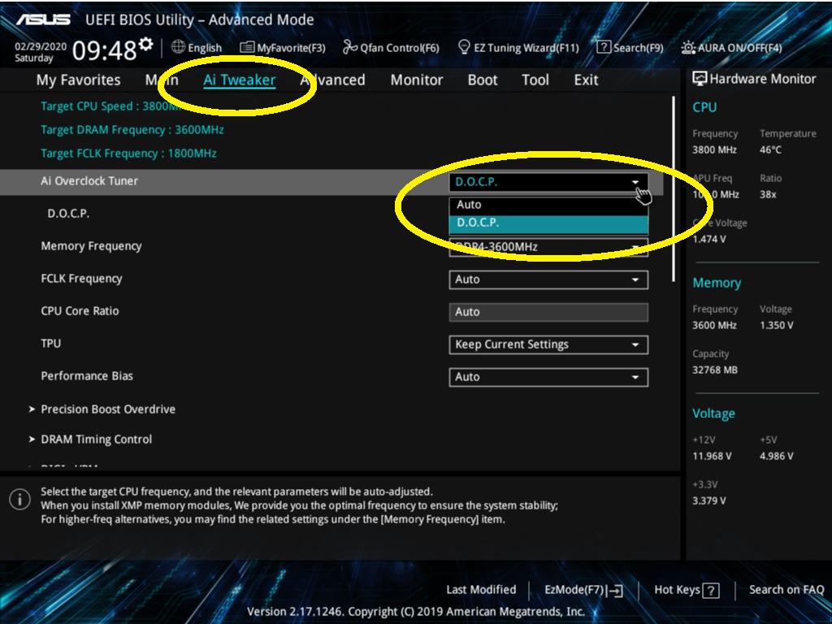The image size is (832, 624).
Task: Click the 02/29/2020 Saturday date
Action: pyautogui.click(x=41, y=52)
